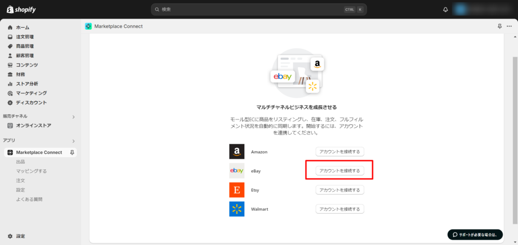Connect the Amazon account

tap(339, 152)
